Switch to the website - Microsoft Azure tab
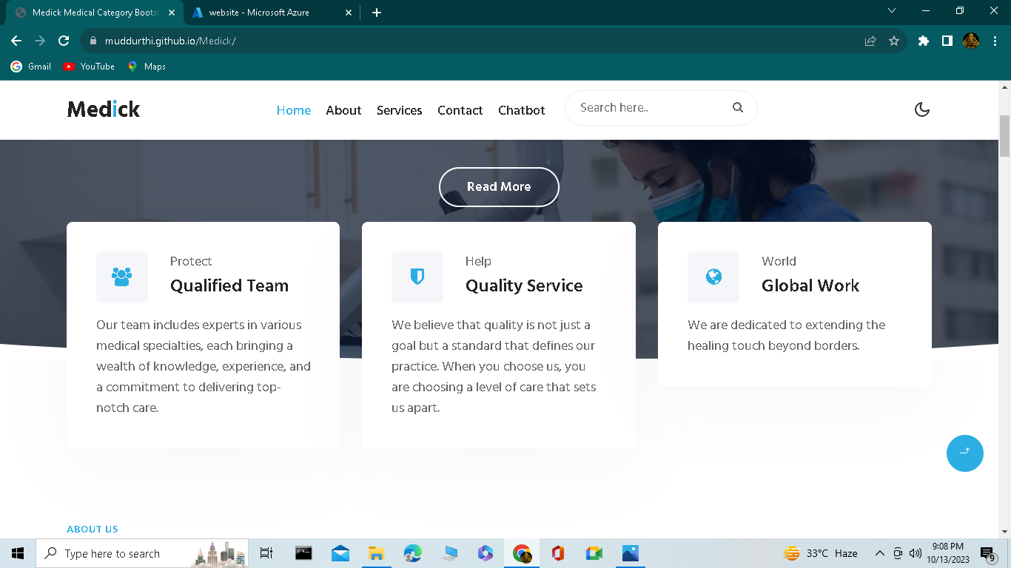Screen dimensions: 1011x568 coord(261,12)
